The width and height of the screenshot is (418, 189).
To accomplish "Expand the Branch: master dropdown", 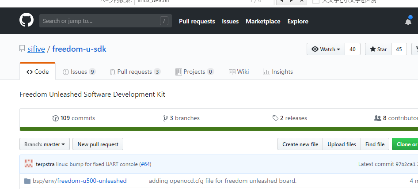I will coord(45,144).
